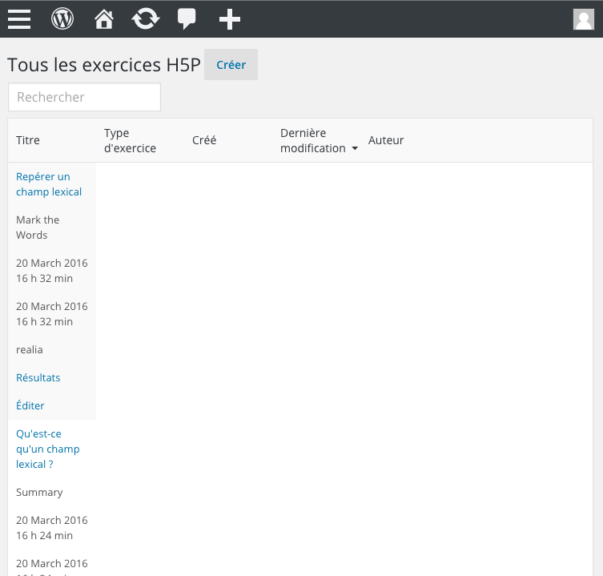Image resolution: width=603 pixels, height=576 pixels.
Task: Click the 'Tous les exercices H5P' heading
Action: 104,65
